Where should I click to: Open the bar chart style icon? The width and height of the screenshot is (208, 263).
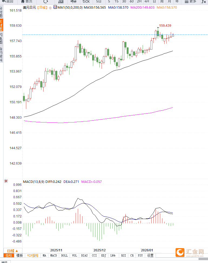coord(61,1)
